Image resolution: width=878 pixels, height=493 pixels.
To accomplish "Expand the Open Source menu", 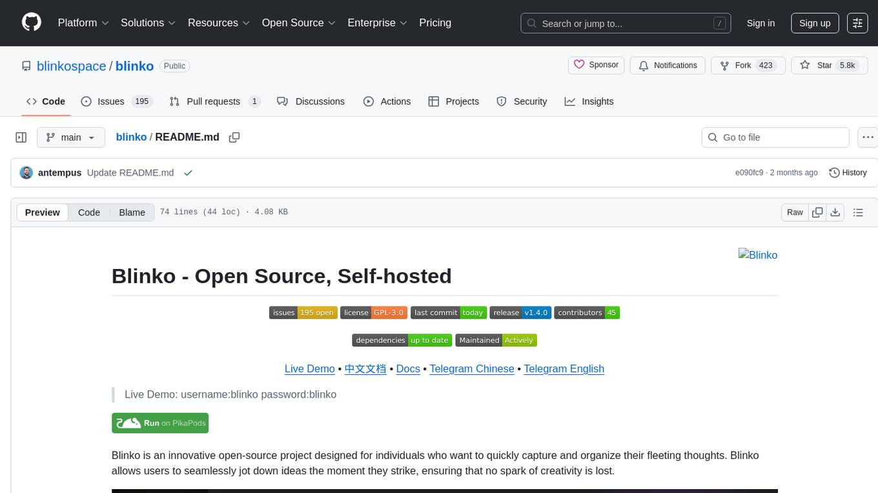I will (298, 23).
